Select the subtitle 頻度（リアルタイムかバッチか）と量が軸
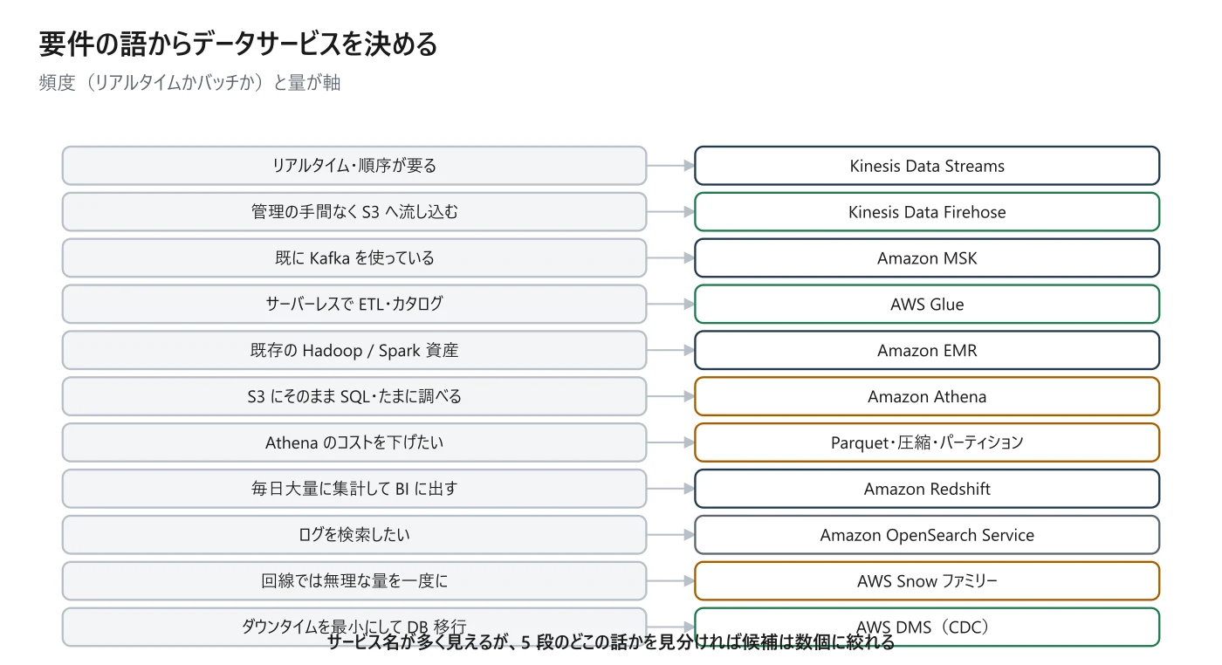 [x=189, y=83]
